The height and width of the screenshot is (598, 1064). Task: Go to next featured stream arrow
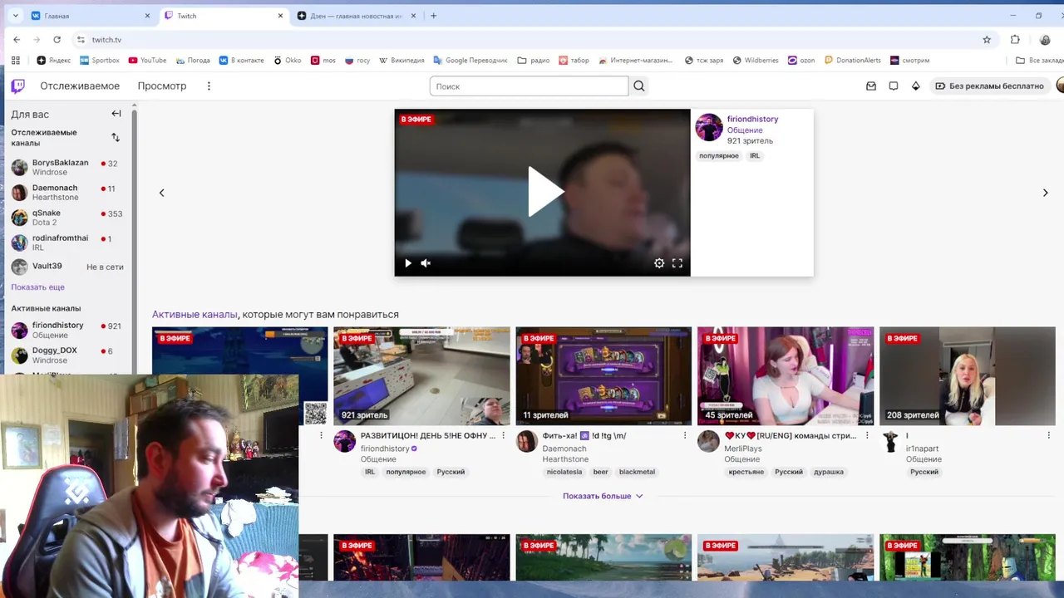point(1045,193)
